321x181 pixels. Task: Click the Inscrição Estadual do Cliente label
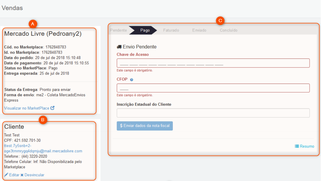(144, 104)
